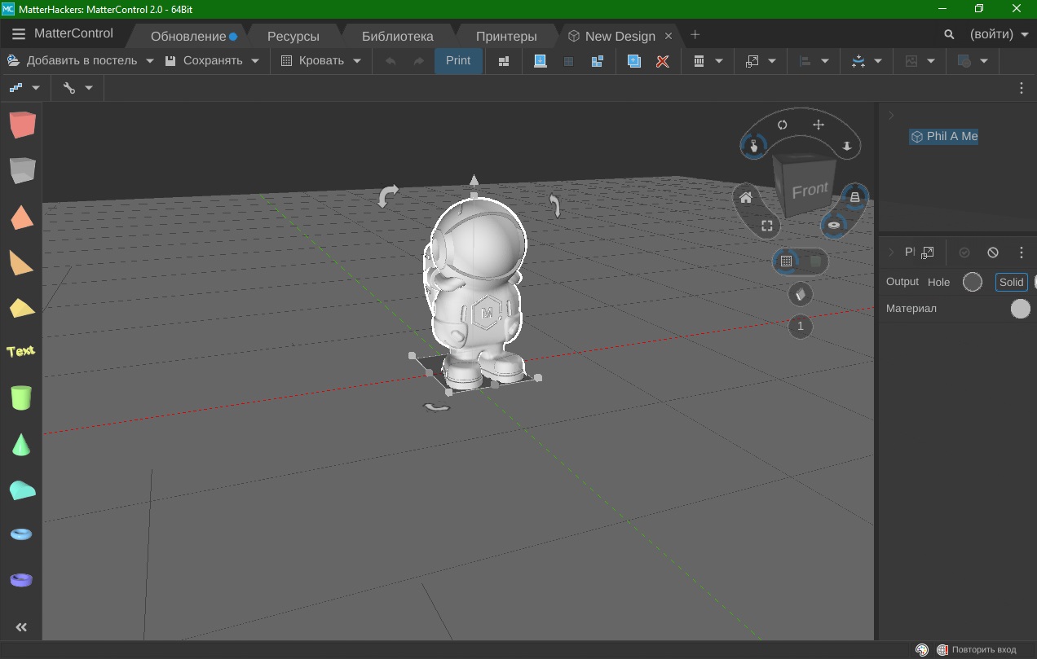Open the search magnifier
Screen dimensions: 1037x659
pos(949,34)
